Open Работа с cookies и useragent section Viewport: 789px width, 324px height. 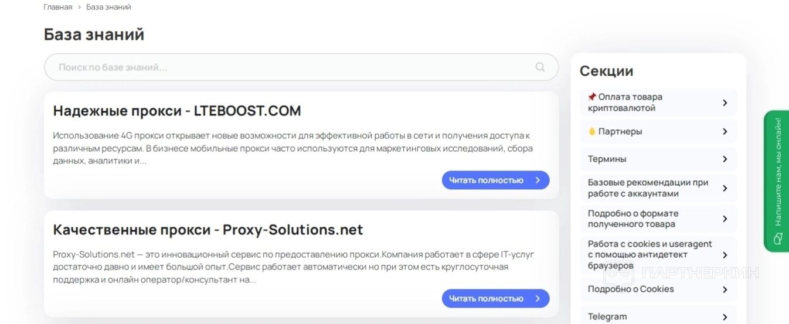[x=649, y=255]
